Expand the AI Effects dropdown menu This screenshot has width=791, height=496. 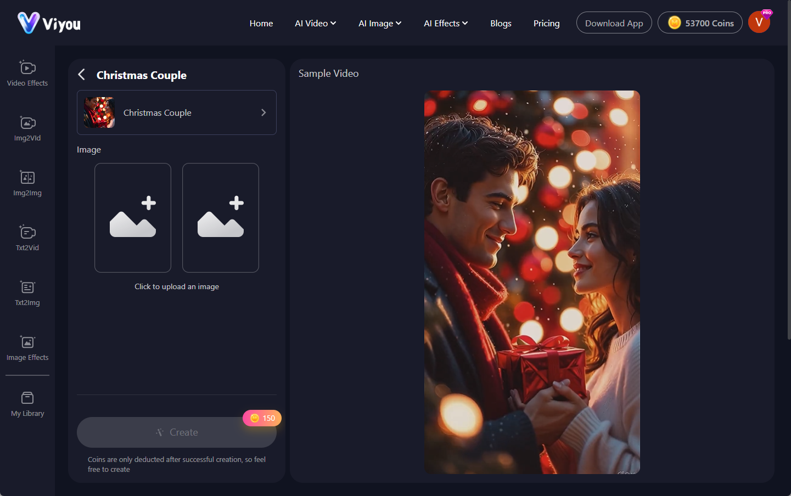click(445, 23)
